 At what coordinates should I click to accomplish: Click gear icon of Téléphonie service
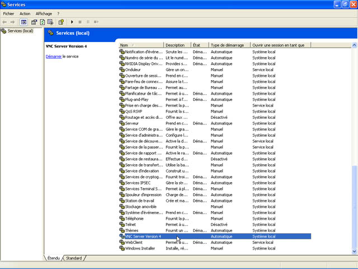[122, 219]
